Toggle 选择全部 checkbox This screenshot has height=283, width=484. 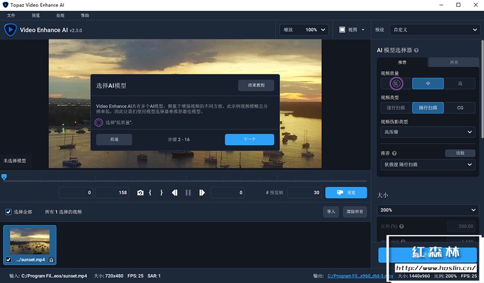[x=9, y=212]
